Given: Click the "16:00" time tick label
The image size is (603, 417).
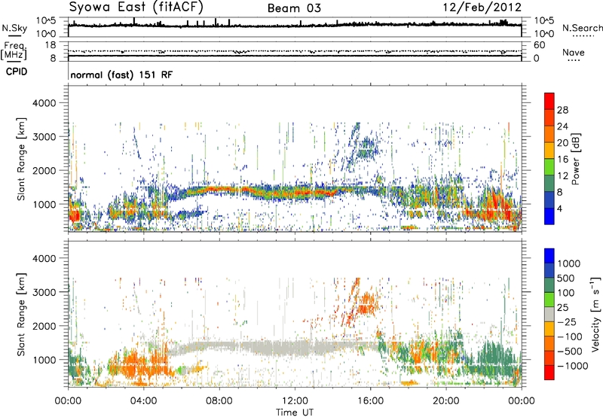Looking at the screenshot, I should (370, 401).
